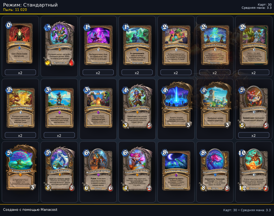Click the x2 badge under Новые высоты
The width and height of the screenshot is (274, 216).
coord(59,135)
